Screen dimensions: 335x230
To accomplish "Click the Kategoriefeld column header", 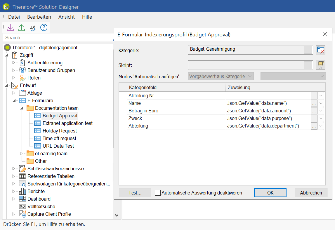I will pyautogui.click(x=172, y=88).
